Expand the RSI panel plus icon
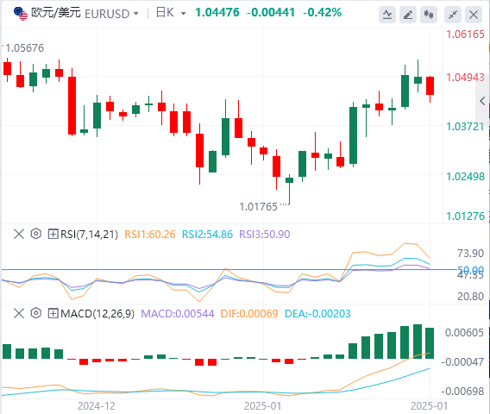 [53, 234]
